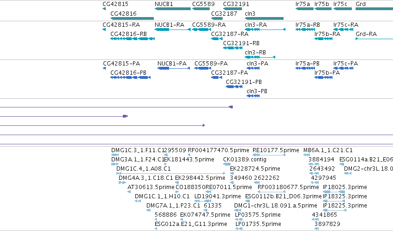
Task: Click the LP03575.5prime EST label
Action: click(258, 215)
